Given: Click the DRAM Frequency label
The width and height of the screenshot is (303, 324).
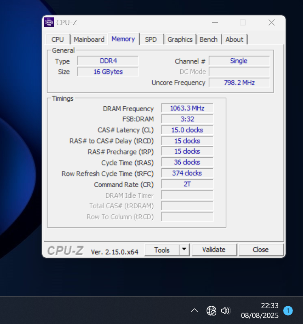Looking at the screenshot, I should 128,109.
